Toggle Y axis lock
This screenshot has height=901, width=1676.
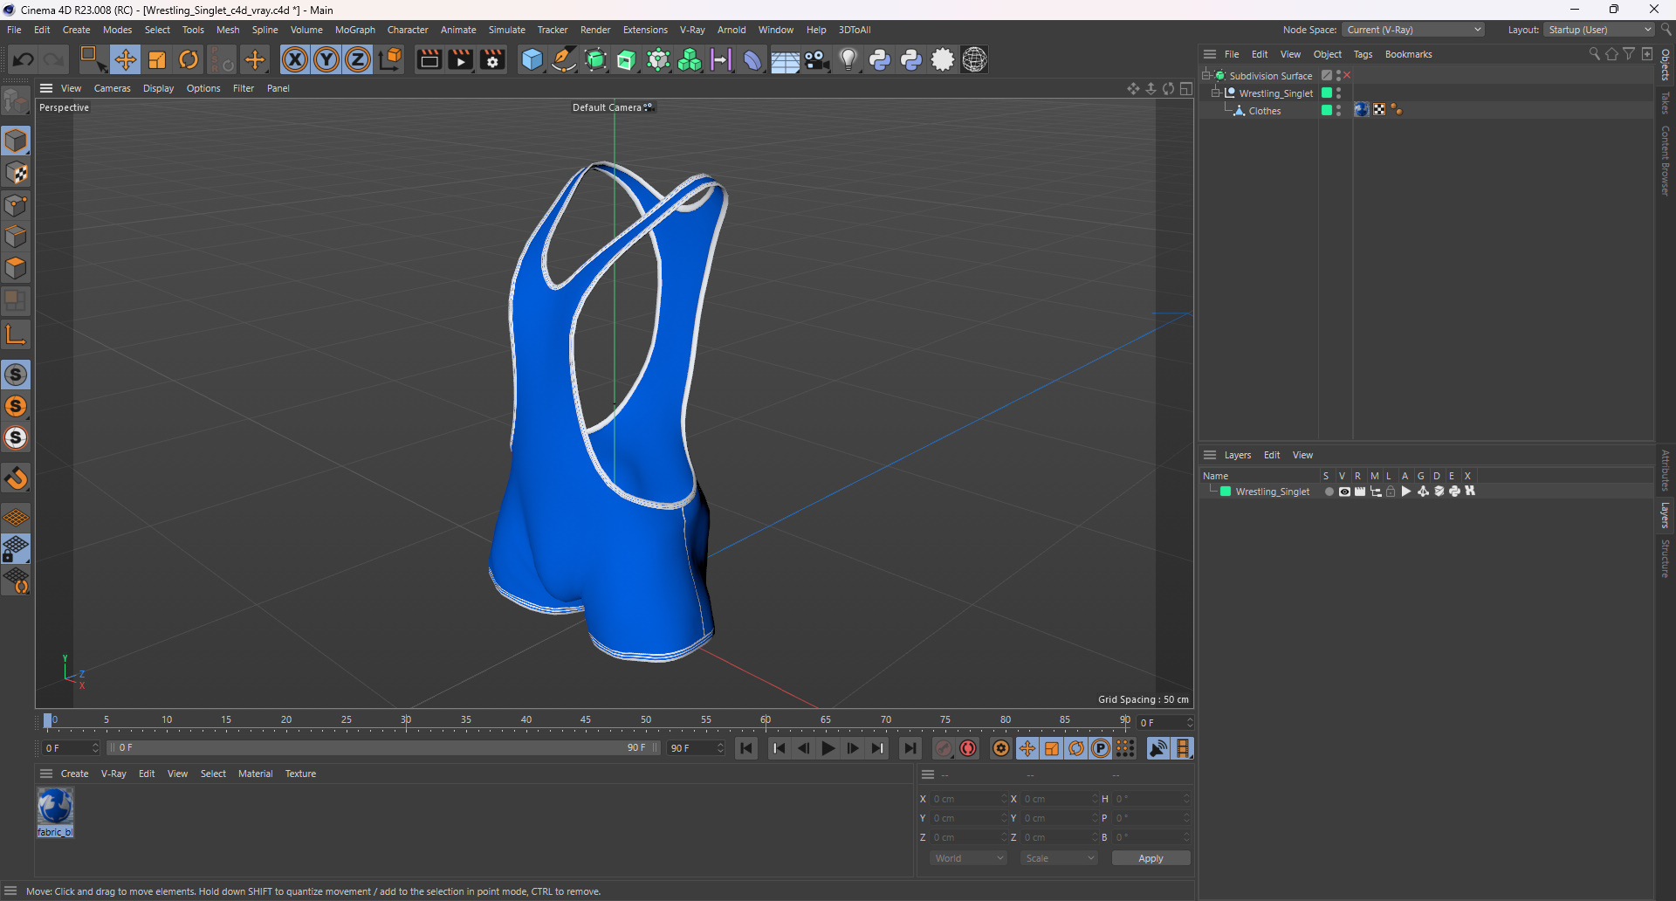[x=326, y=59]
